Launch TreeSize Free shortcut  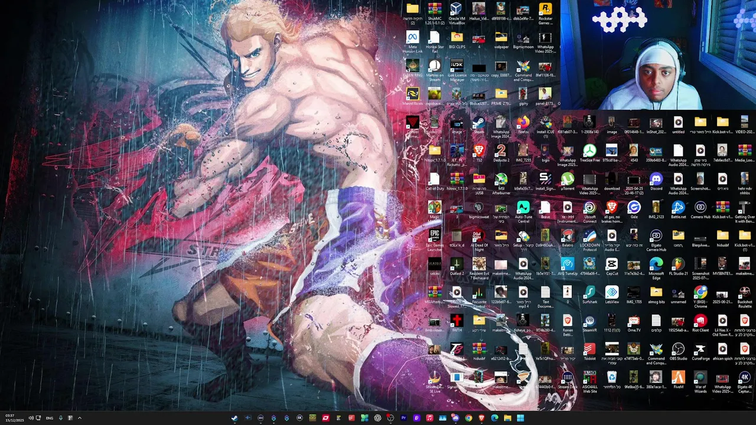[x=589, y=153]
